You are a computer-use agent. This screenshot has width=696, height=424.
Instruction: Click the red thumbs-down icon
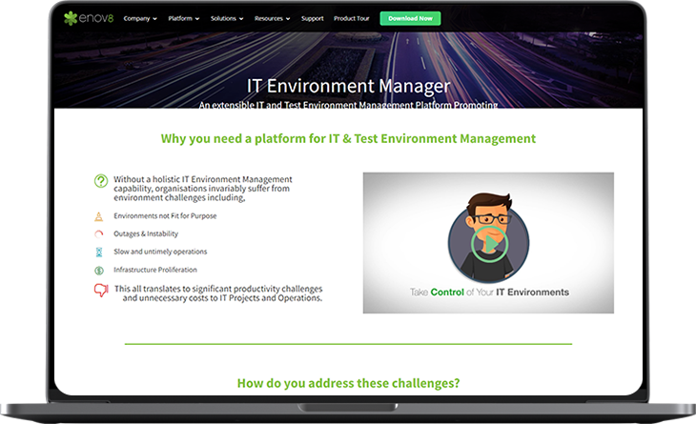tap(101, 290)
